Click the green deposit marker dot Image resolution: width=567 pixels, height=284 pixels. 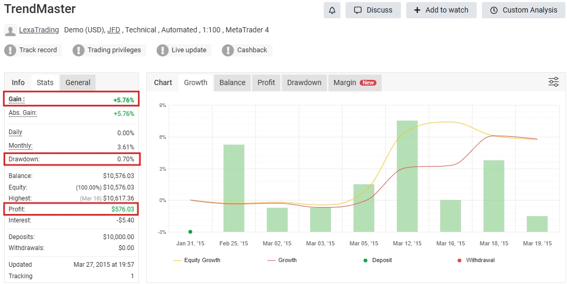tap(190, 232)
